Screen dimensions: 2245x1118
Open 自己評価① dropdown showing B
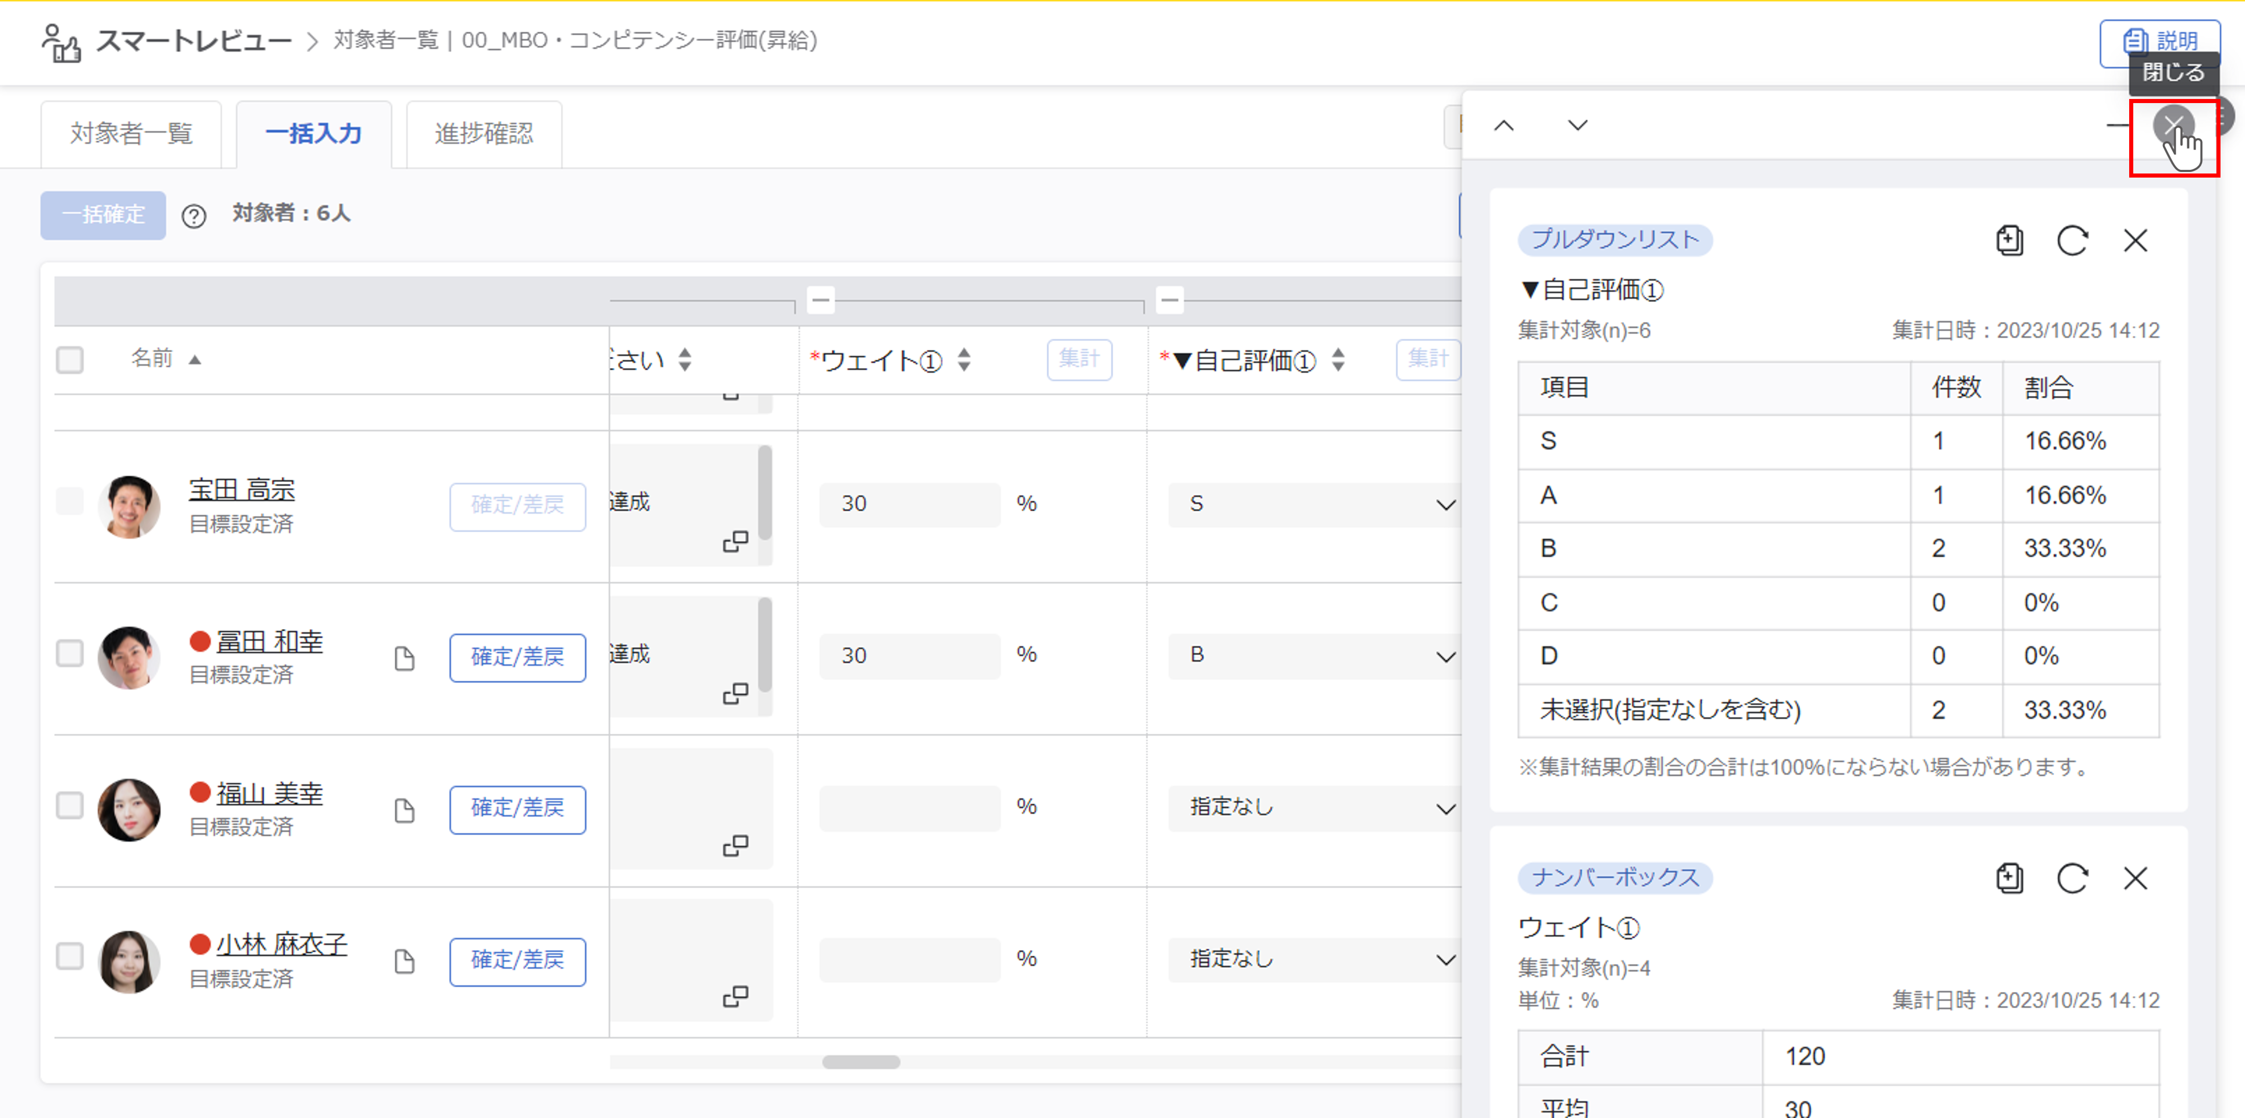1315,655
